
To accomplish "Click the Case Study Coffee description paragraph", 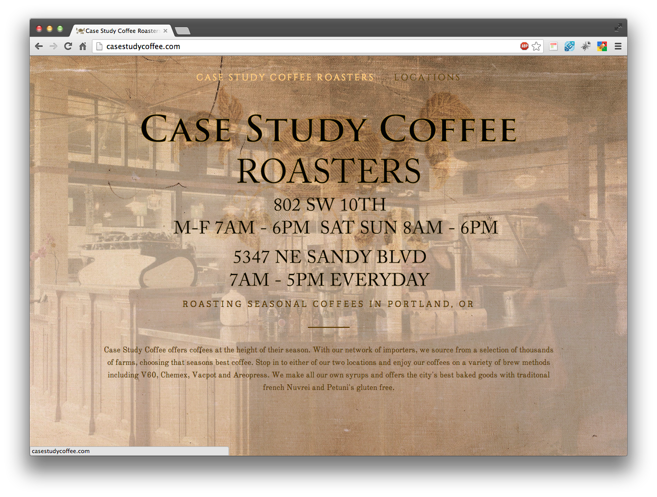I will click(329, 369).
